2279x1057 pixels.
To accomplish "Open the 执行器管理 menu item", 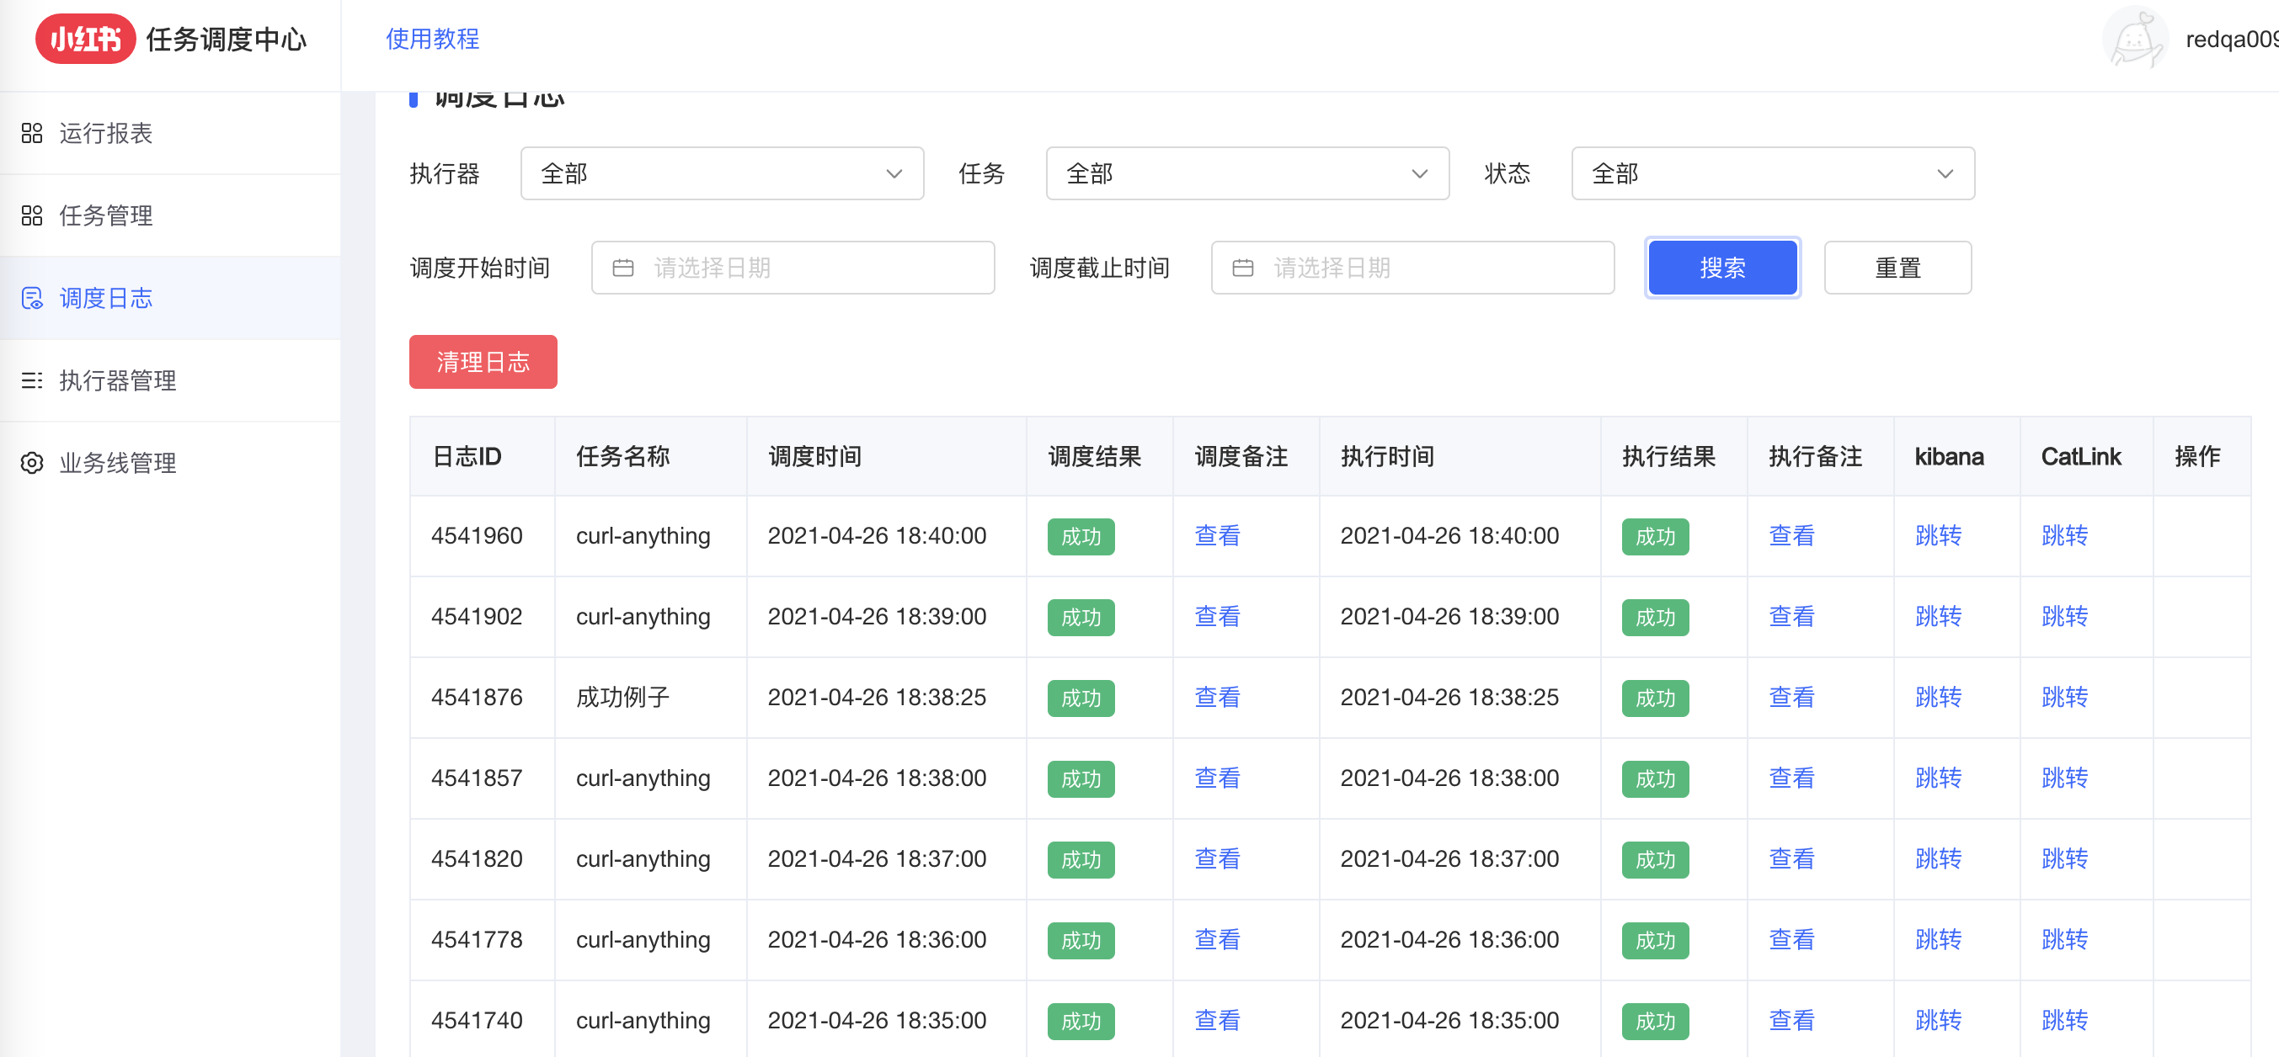I will (118, 381).
